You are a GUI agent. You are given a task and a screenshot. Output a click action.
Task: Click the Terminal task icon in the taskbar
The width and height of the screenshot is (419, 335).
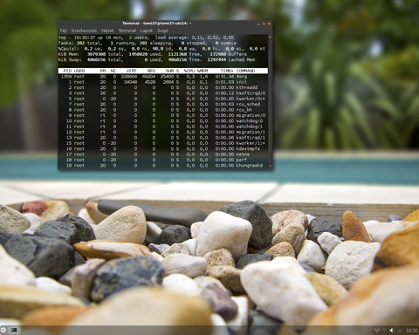tap(14, 330)
